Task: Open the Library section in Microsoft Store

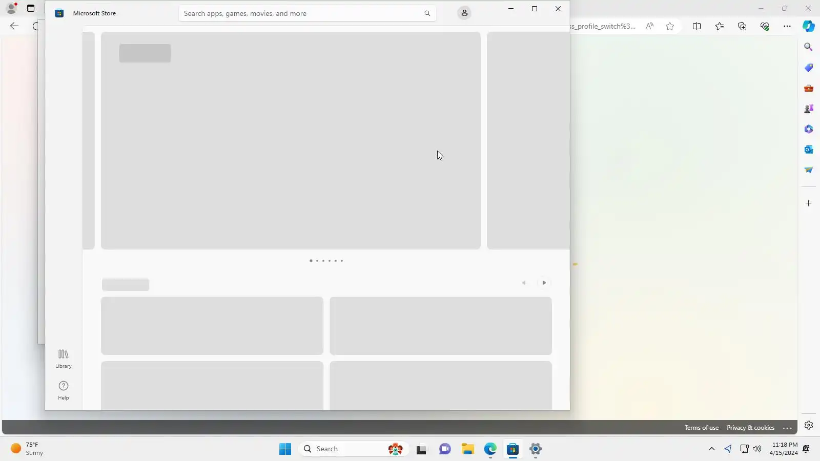Action: (64, 359)
